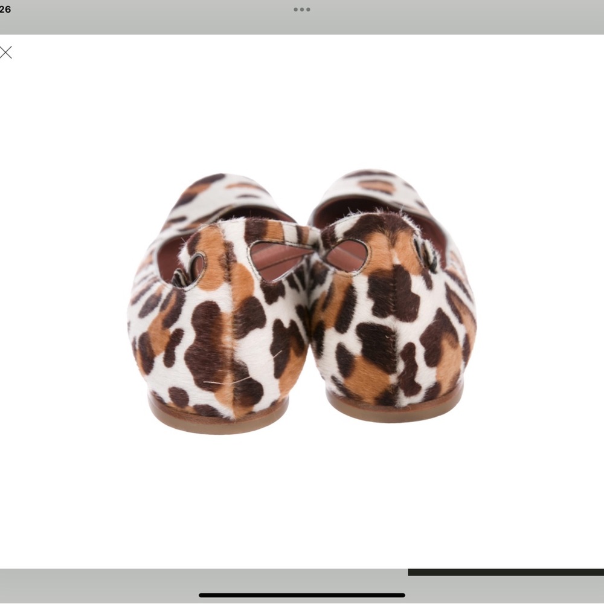Click the black segment of the image indicator
Viewport: 604px width, 604px height.
tap(506, 572)
